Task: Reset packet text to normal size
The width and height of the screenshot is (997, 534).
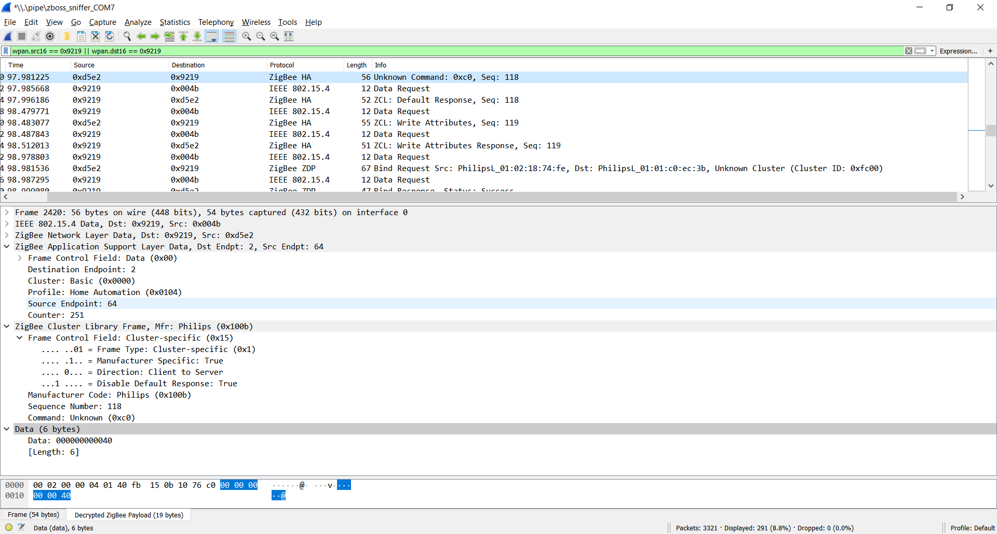Action: [x=275, y=36]
